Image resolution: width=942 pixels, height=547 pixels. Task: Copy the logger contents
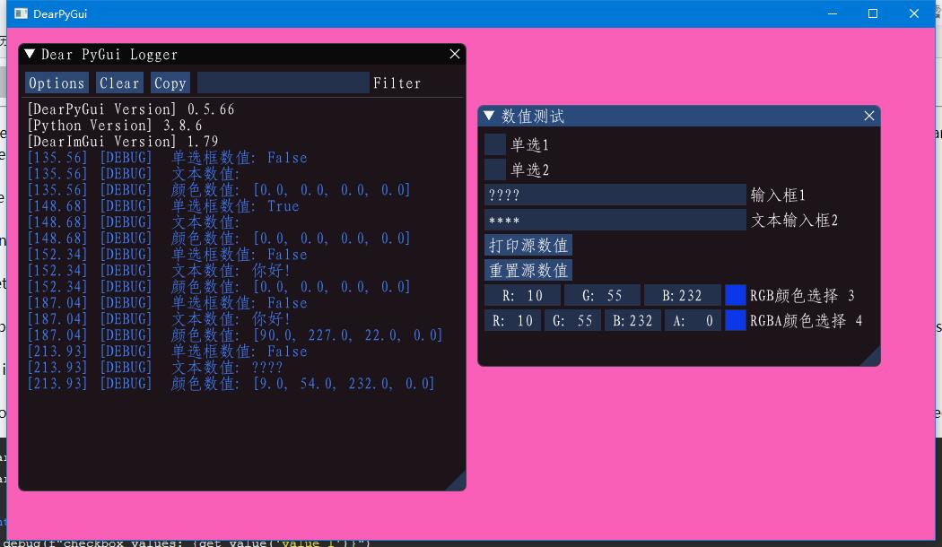(170, 82)
